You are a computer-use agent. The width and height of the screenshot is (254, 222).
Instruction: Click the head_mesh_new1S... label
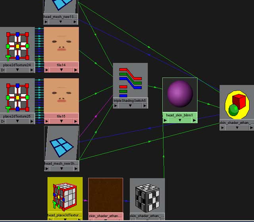pos(60,17)
